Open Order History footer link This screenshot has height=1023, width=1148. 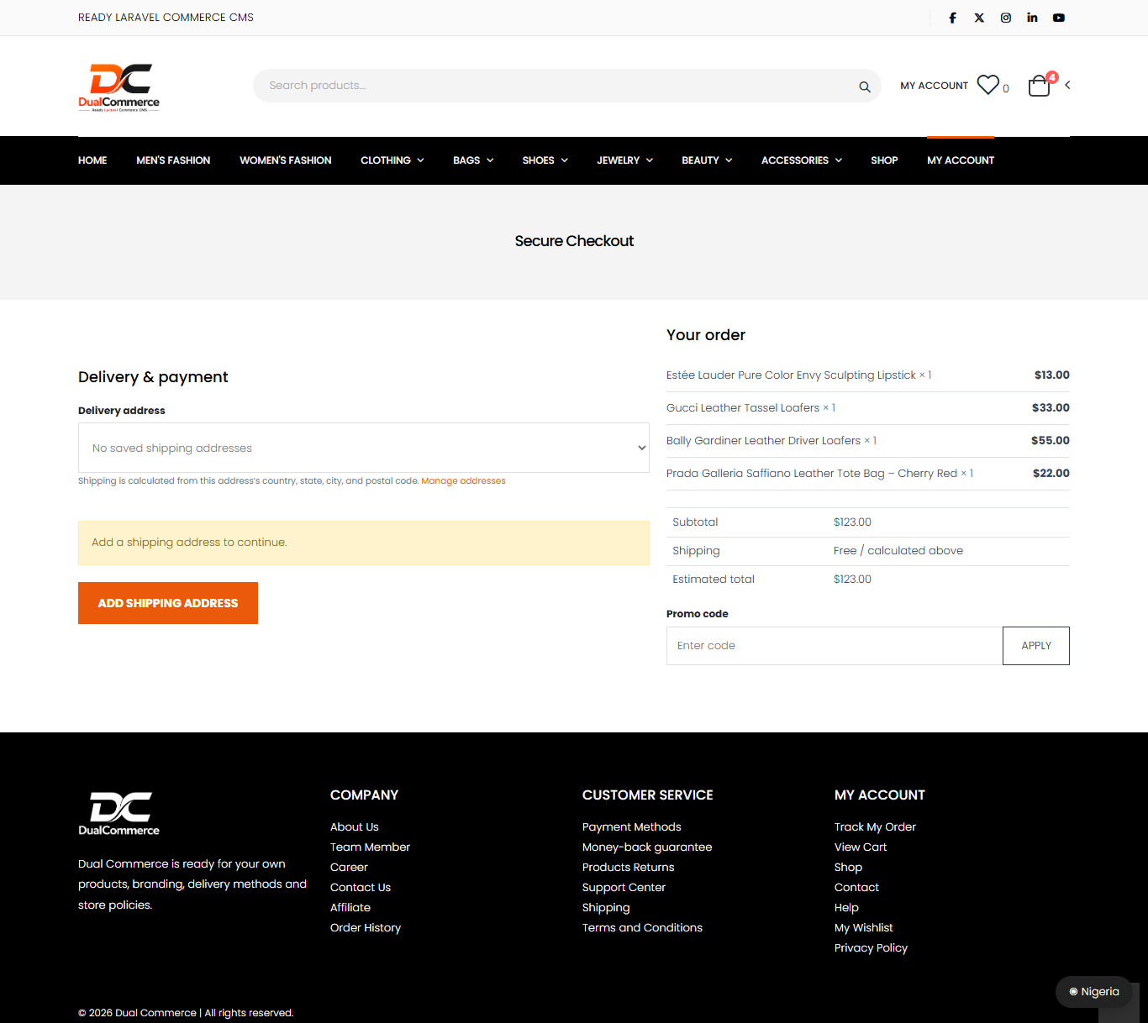tap(366, 928)
